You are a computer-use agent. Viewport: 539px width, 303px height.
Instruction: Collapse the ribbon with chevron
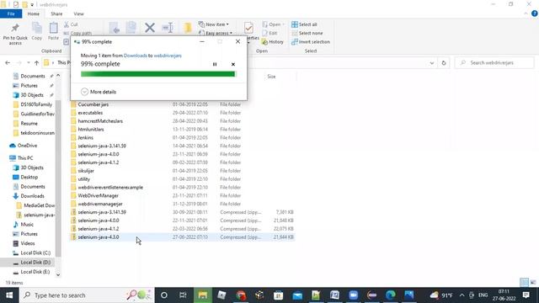click(x=526, y=13)
